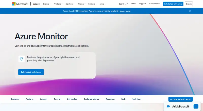Viewport: 203px width, 111px height.
Task: Click the Microsoft logo
Action: pyautogui.click(x=20, y=4)
